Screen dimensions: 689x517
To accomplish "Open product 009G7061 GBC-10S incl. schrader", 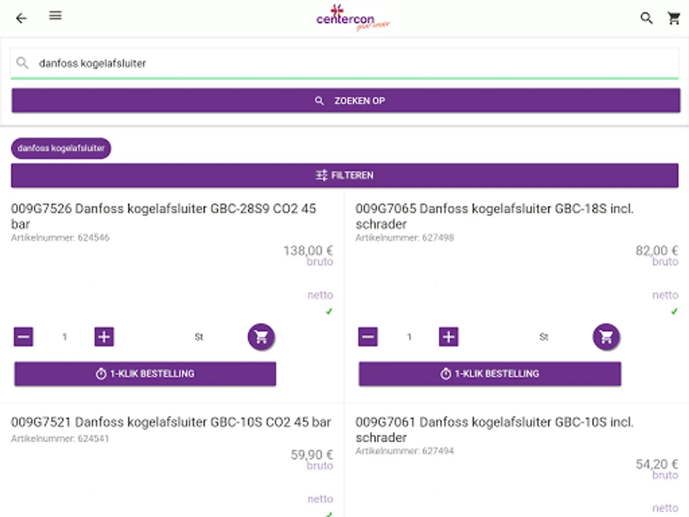I will coord(494,430).
